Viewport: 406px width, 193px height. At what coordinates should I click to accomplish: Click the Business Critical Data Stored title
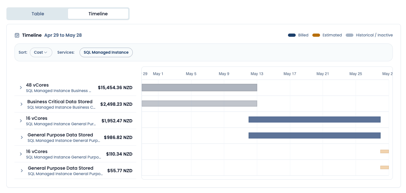tap(60, 102)
